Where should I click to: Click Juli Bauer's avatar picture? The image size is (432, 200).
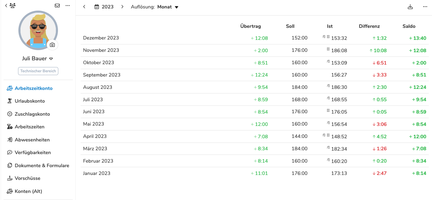pos(38,30)
